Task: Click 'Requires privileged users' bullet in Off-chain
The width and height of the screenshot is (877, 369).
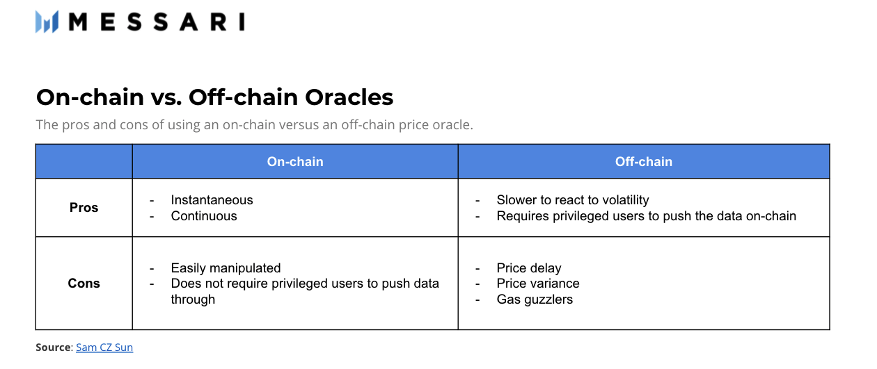Action: [646, 216]
